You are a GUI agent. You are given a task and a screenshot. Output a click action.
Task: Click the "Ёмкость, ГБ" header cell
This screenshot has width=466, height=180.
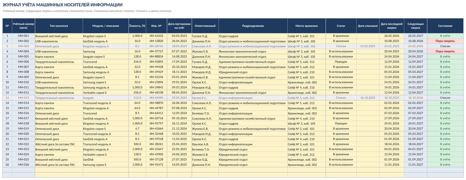(x=137, y=26)
